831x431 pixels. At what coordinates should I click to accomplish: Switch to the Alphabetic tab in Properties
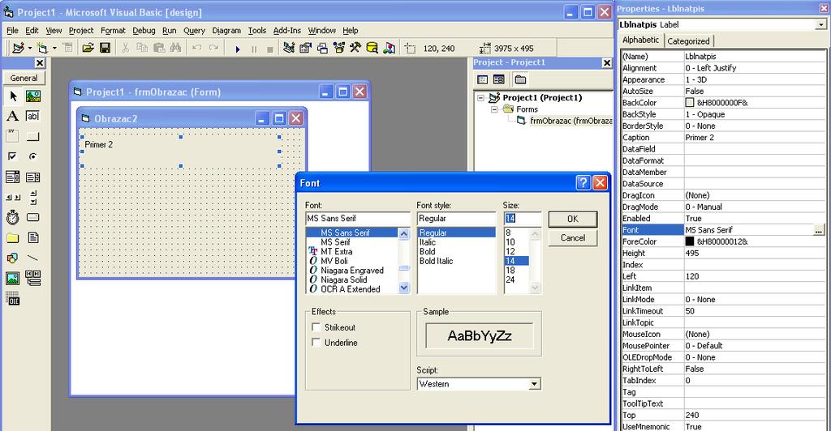(641, 41)
